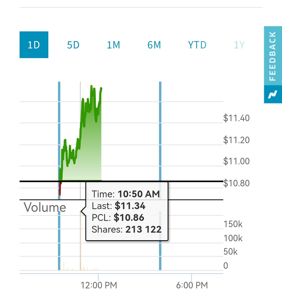Screen dimensions: 282x302
Task: Open the vertical FEEDBACK panel
Action: pyautogui.click(x=273, y=56)
